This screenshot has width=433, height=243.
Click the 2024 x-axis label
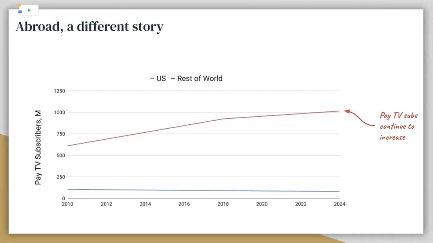click(x=339, y=204)
